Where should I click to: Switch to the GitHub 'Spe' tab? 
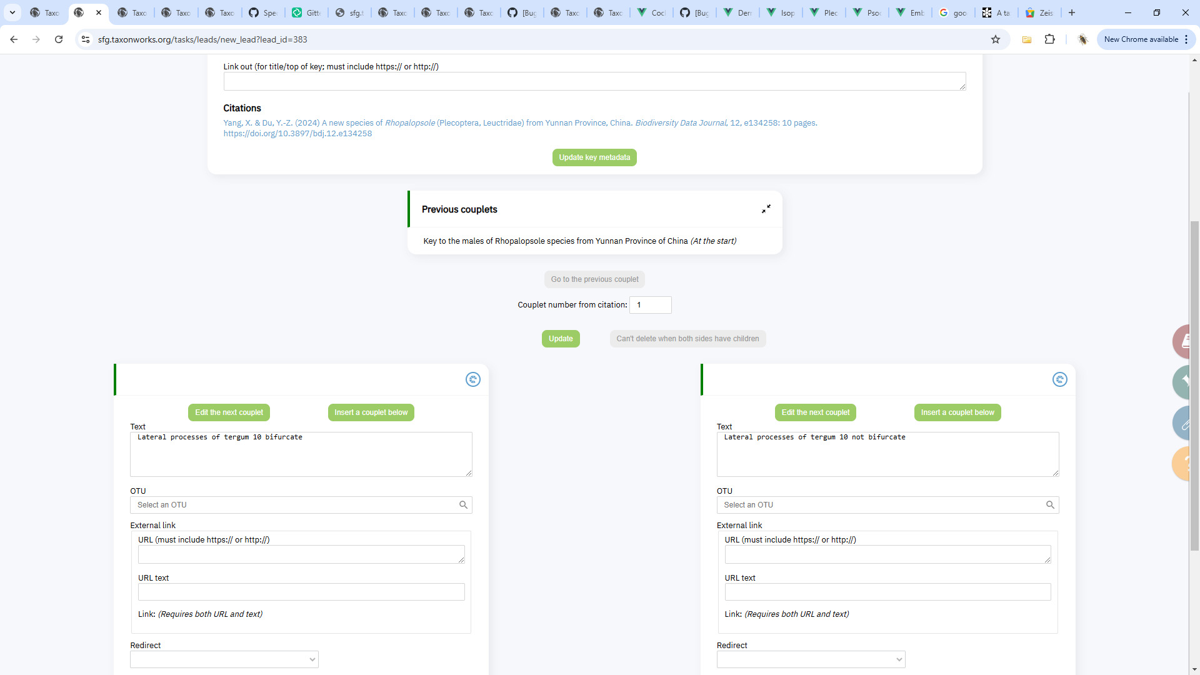tap(263, 12)
